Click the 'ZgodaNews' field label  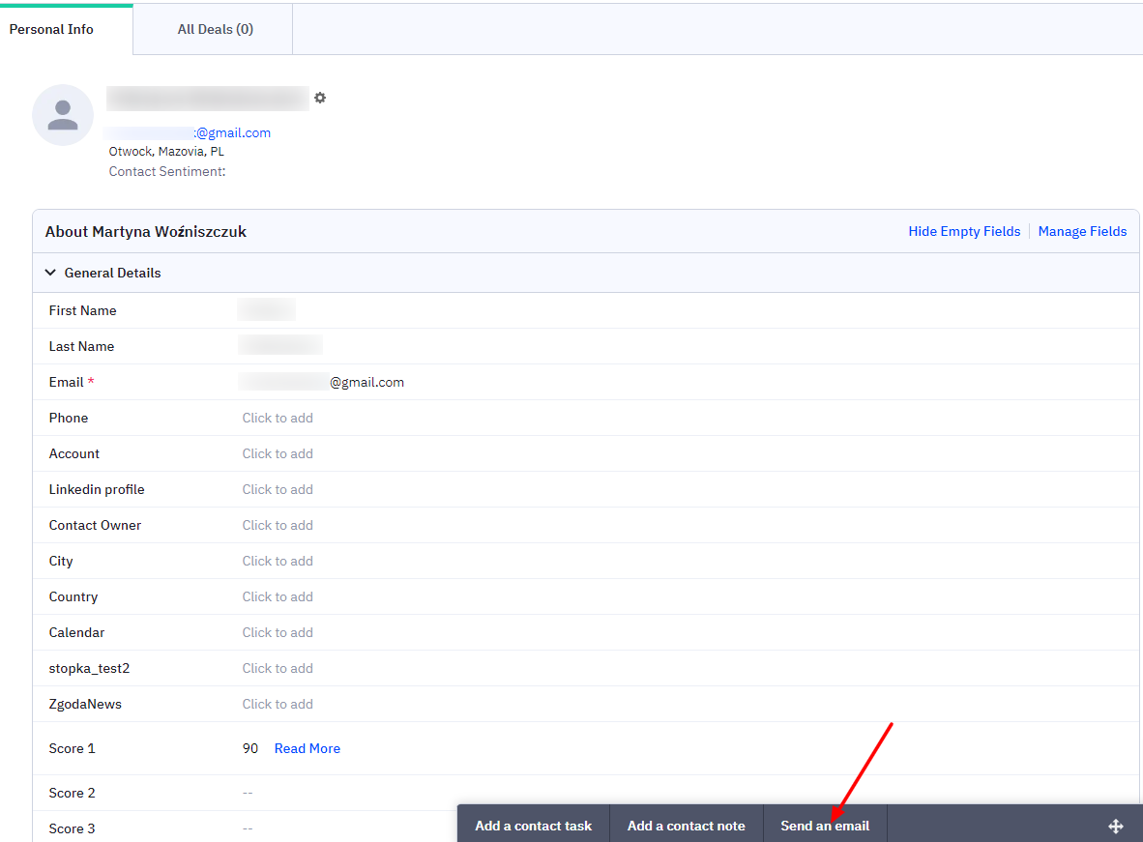pyautogui.click(x=85, y=704)
